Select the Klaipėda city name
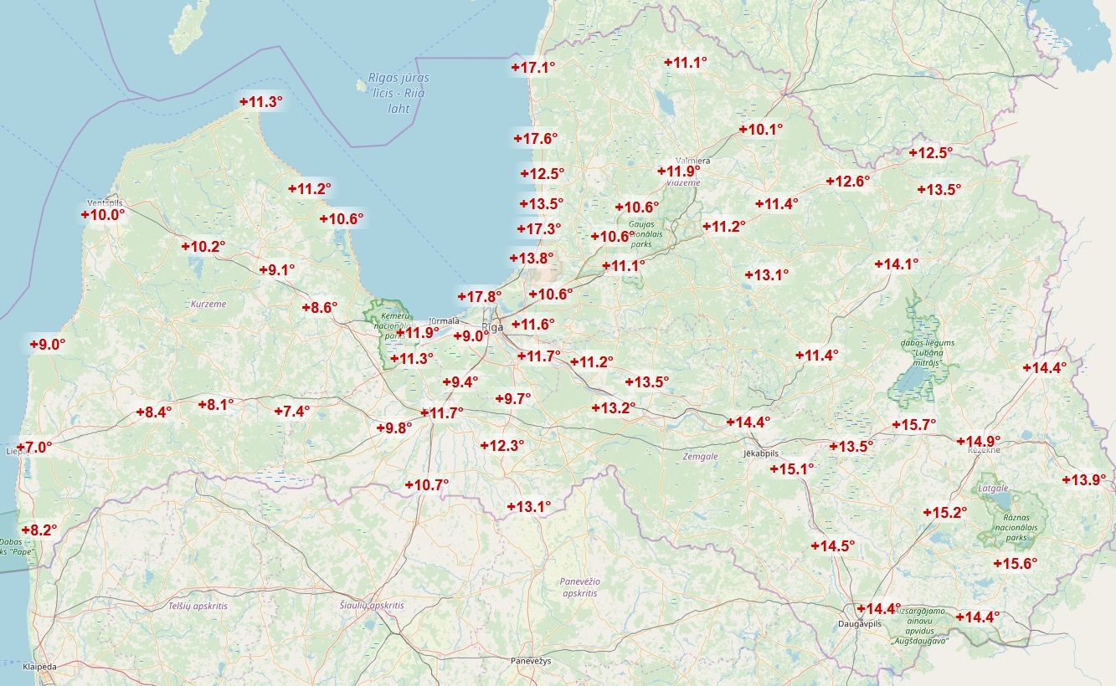Screen dimensions: 1116x686 40,667
